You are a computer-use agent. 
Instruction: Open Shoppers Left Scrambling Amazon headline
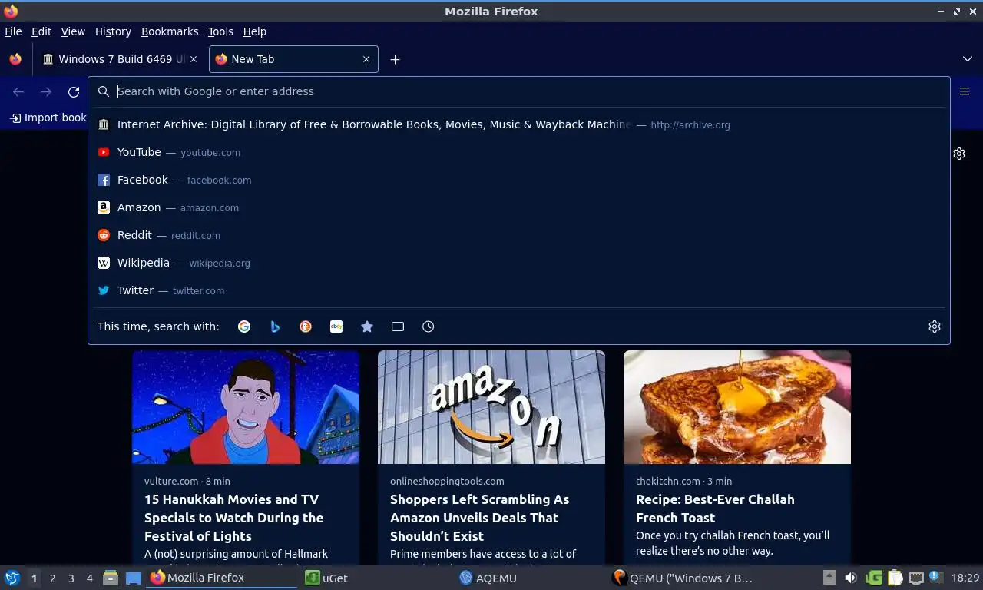(480, 518)
